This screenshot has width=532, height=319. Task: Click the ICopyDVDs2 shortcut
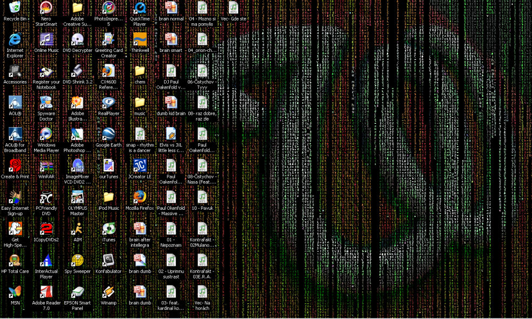pyautogui.click(x=46, y=229)
